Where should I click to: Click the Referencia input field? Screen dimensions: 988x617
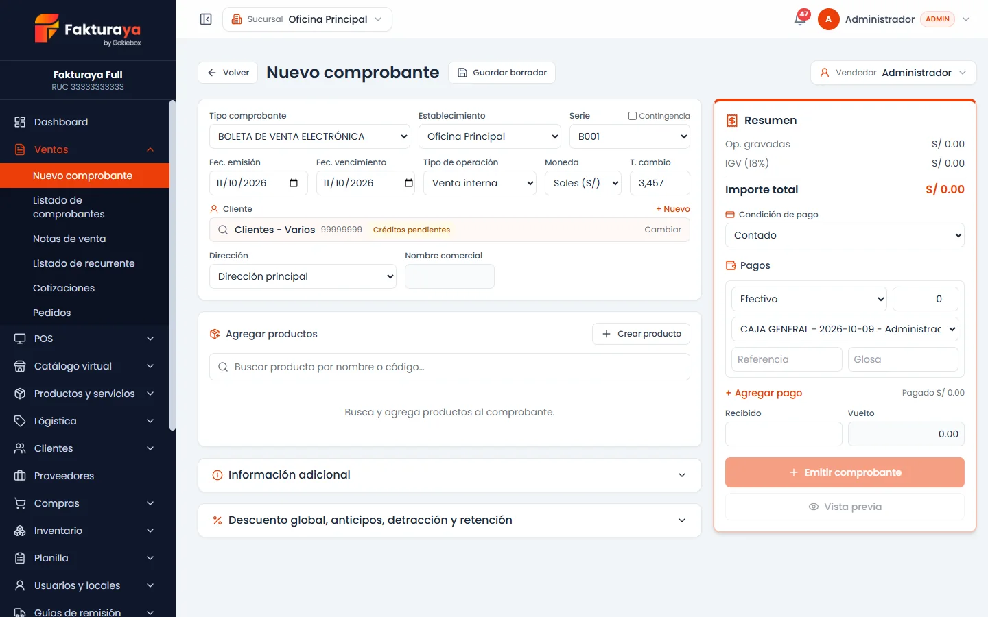pos(786,359)
